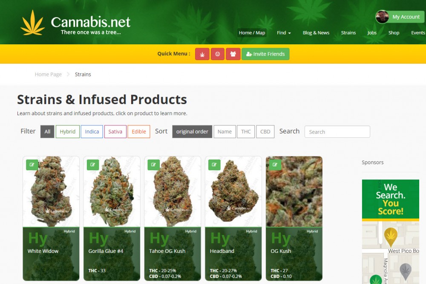This screenshot has width=426, height=284.
Task: Click the red cannabis leaf quick menu icon
Action: point(202,54)
